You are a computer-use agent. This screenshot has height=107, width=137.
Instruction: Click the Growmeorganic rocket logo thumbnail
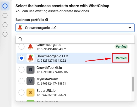click(30, 47)
